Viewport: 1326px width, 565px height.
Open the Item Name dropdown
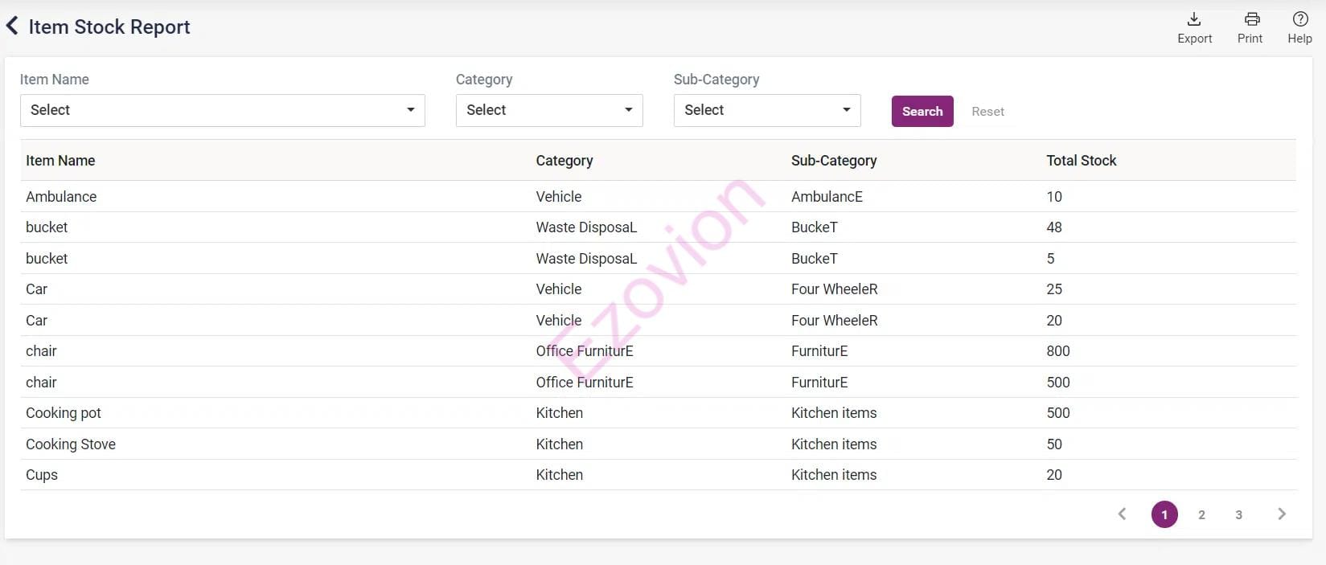click(x=222, y=110)
